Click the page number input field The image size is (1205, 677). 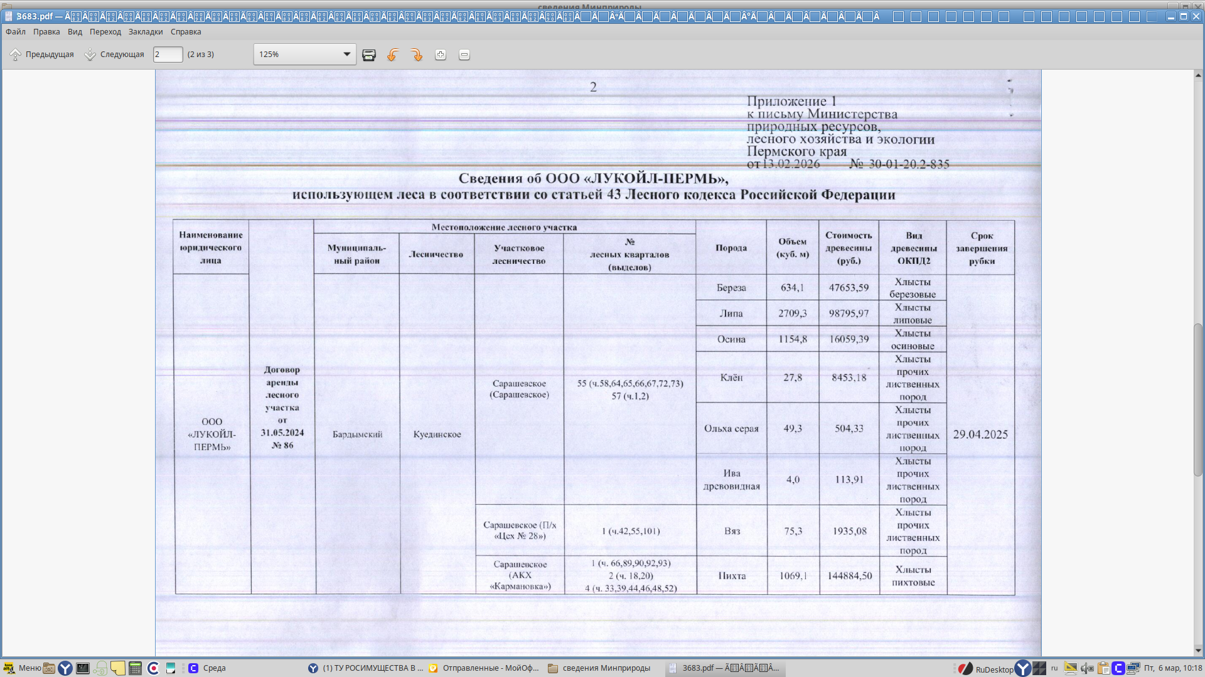click(x=168, y=55)
